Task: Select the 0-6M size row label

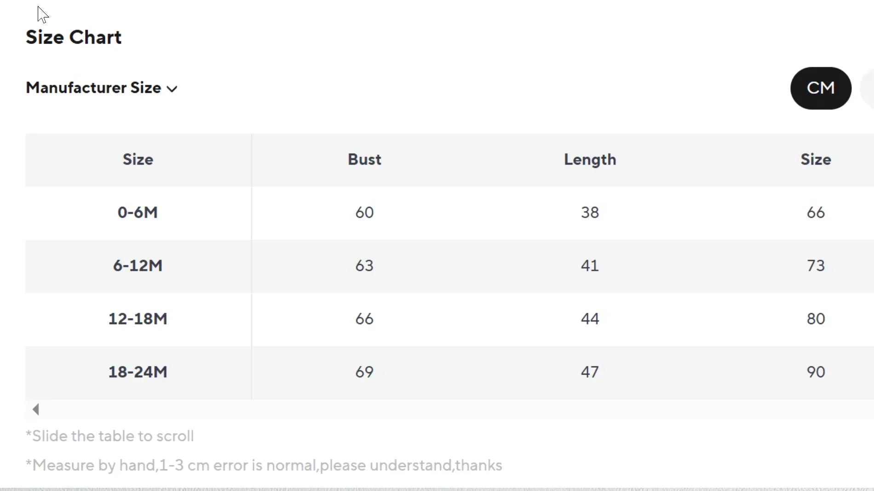Action: pos(138,212)
